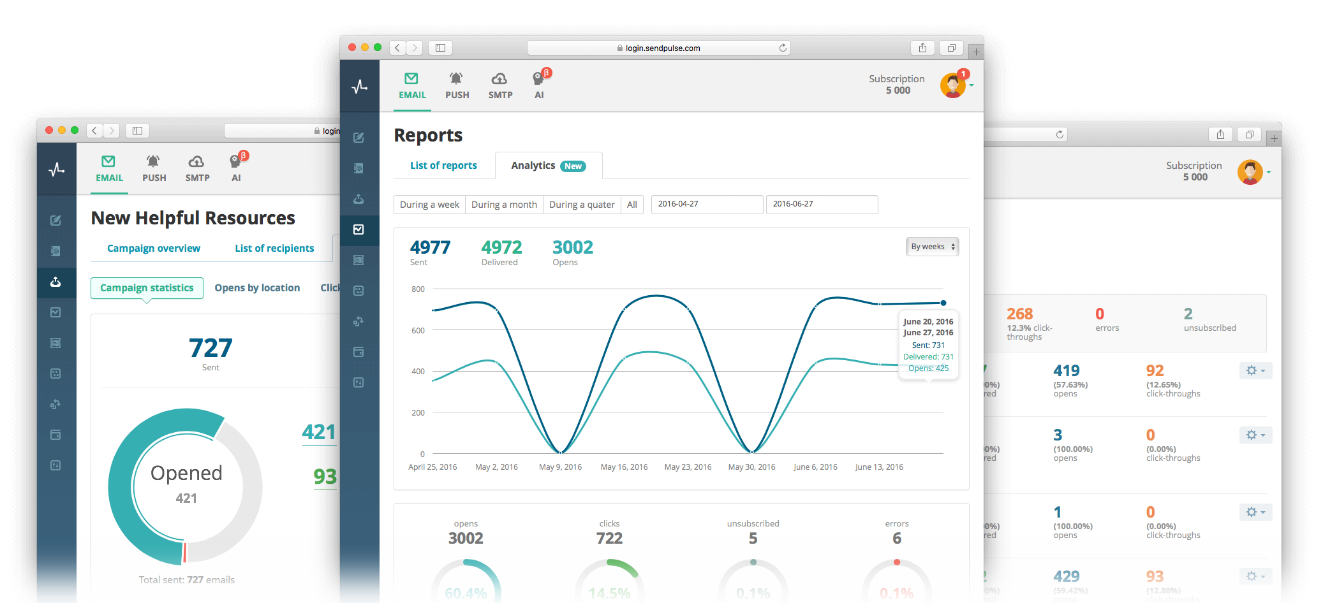This screenshot has width=1323, height=603.
Task: Select the All period filter
Action: [x=632, y=205]
